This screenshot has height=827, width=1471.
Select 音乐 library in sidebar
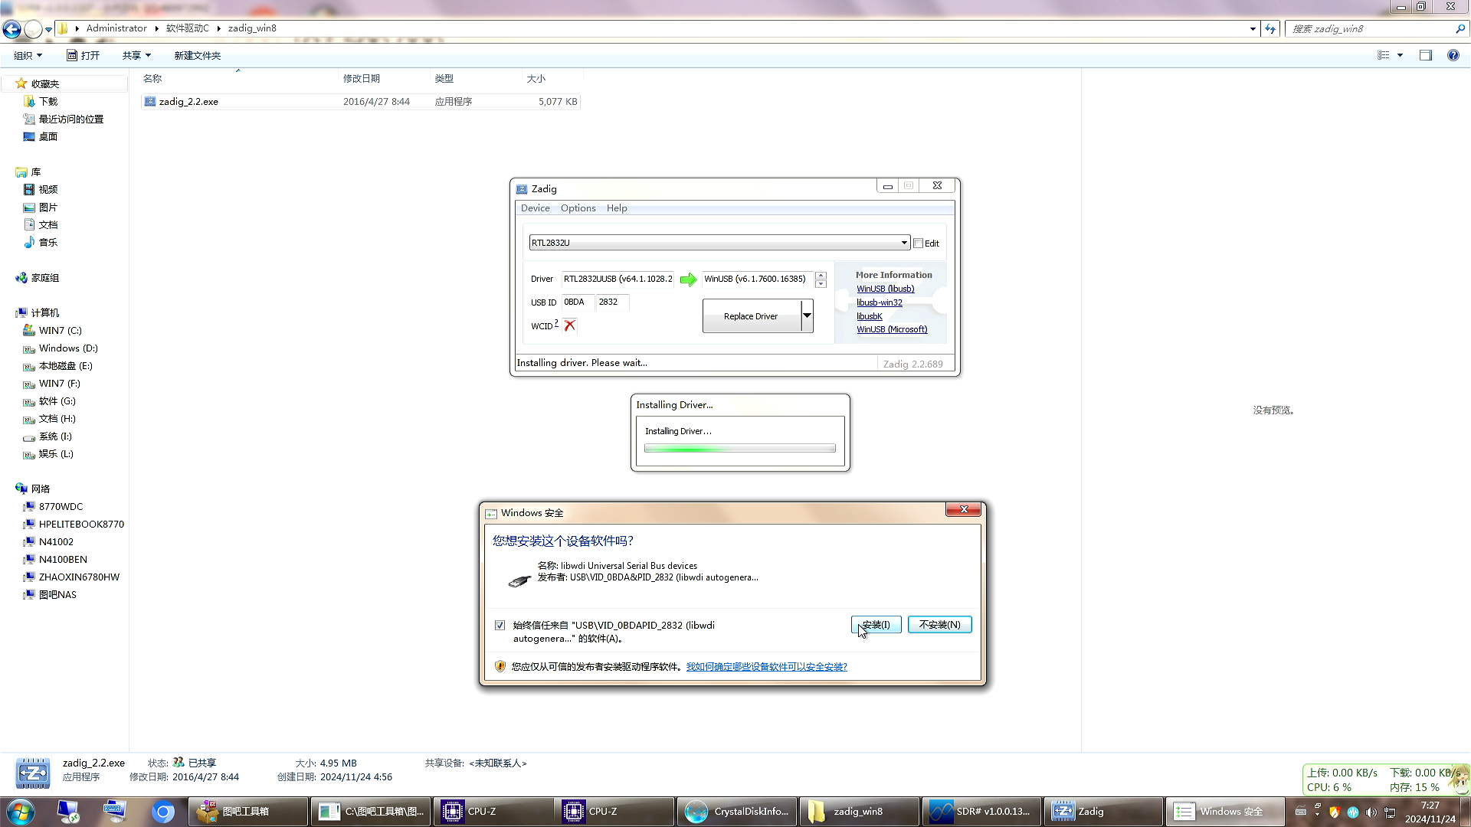click(48, 243)
